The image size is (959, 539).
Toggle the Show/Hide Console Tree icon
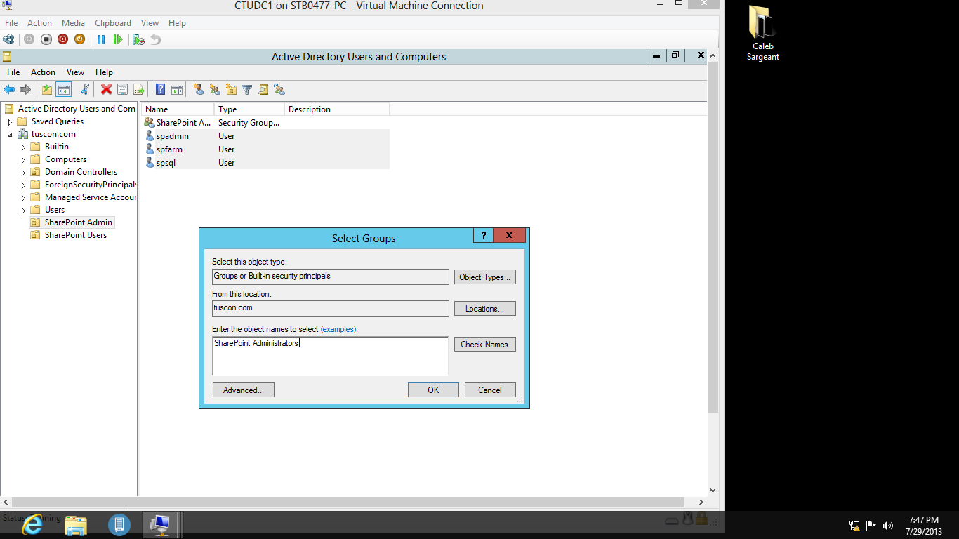(x=64, y=89)
